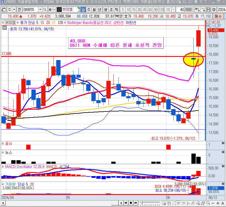This screenshot has height=207, width=226.
Task: Switch chart to 분 (minute) period
Action: [x=106, y=10]
